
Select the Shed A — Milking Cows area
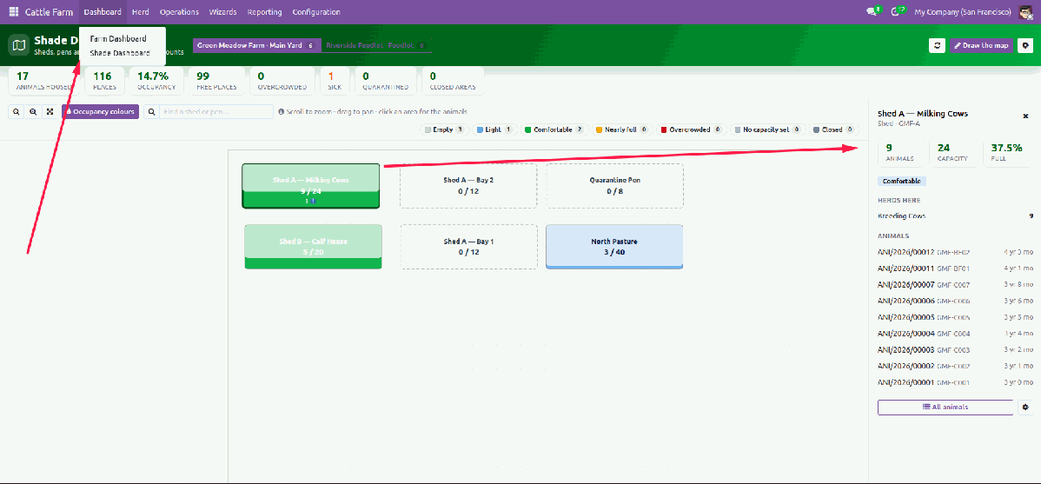311,186
